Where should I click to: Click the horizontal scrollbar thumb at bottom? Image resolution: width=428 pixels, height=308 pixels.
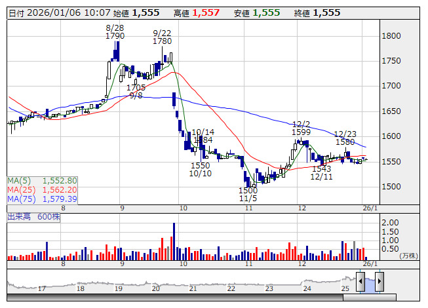(369, 298)
